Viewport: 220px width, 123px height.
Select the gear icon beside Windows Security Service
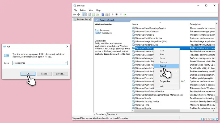tap(133, 101)
